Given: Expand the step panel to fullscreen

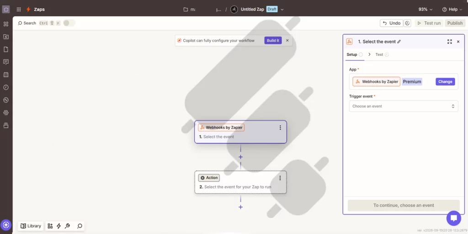Looking at the screenshot, I should pos(450,42).
